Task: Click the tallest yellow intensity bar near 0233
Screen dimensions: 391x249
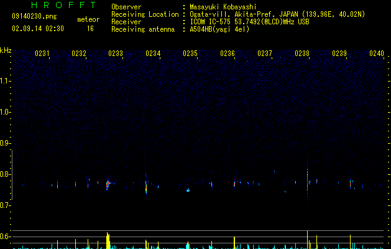Action: click(108, 241)
